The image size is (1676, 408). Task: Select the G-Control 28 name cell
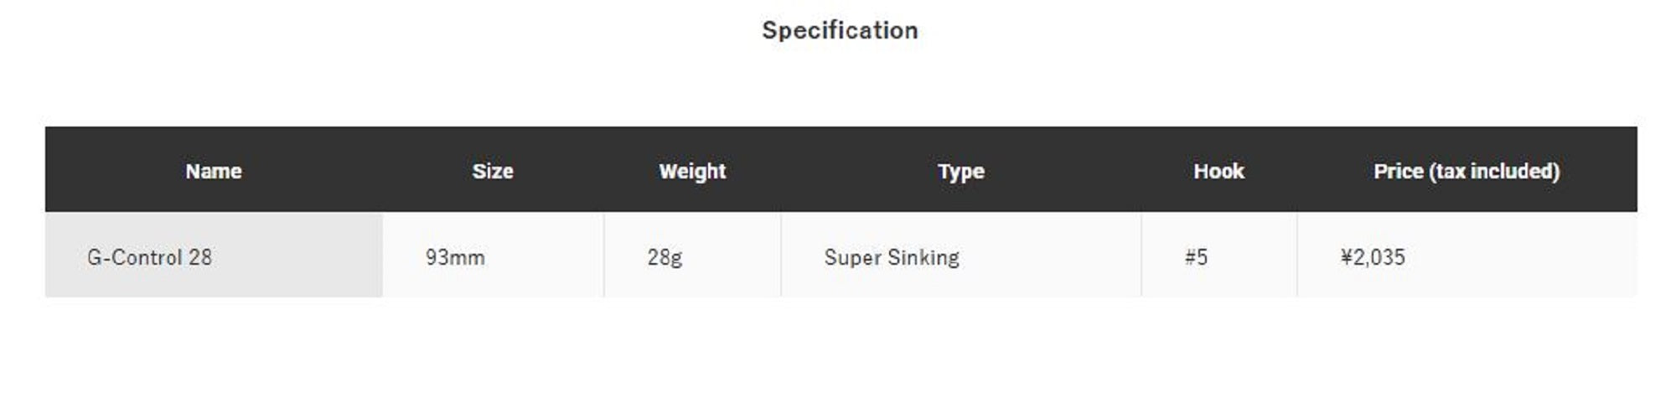coord(150,257)
